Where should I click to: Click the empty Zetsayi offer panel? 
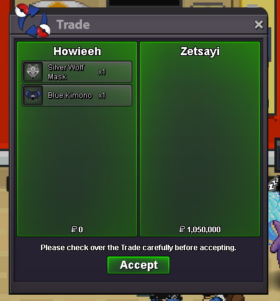tap(200, 141)
